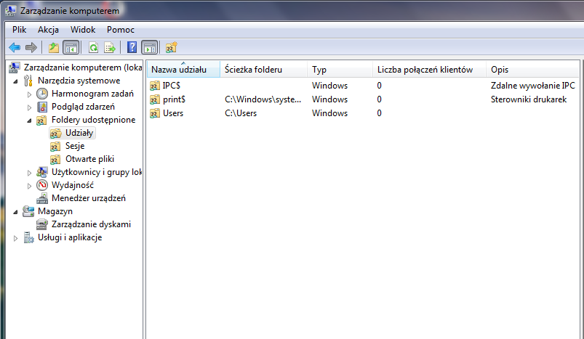The width and height of the screenshot is (584, 339).
Task: Click the C:\Users folder path cell
Action: click(241, 113)
